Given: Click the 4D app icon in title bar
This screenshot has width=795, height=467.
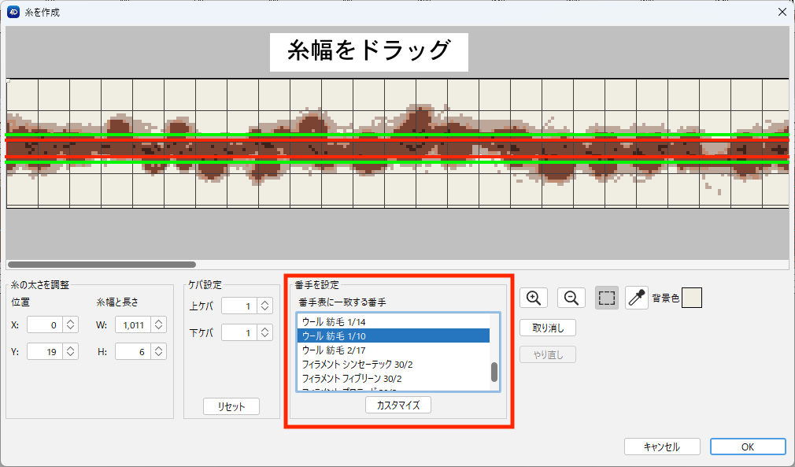Looking at the screenshot, I should [13, 12].
